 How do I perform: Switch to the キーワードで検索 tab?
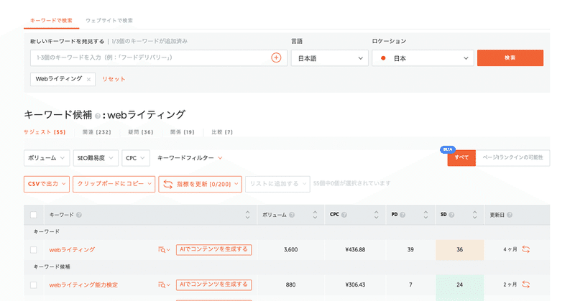tap(51, 21)
